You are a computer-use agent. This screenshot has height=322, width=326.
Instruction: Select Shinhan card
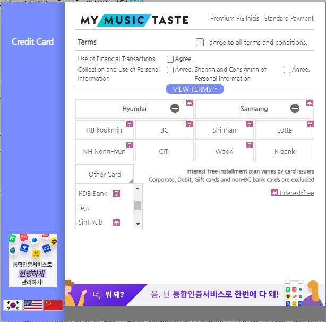pos(225,130)
